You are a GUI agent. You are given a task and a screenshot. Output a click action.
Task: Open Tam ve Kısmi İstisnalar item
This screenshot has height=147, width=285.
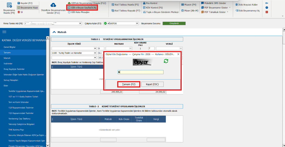19,102
